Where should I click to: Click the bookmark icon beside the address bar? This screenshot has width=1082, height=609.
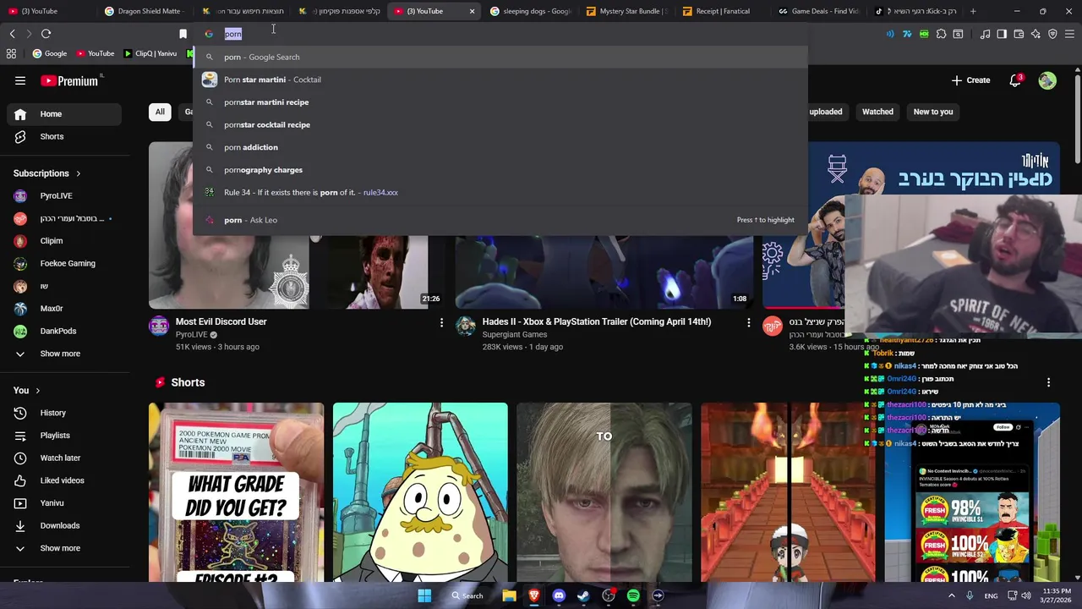(183, 34)
